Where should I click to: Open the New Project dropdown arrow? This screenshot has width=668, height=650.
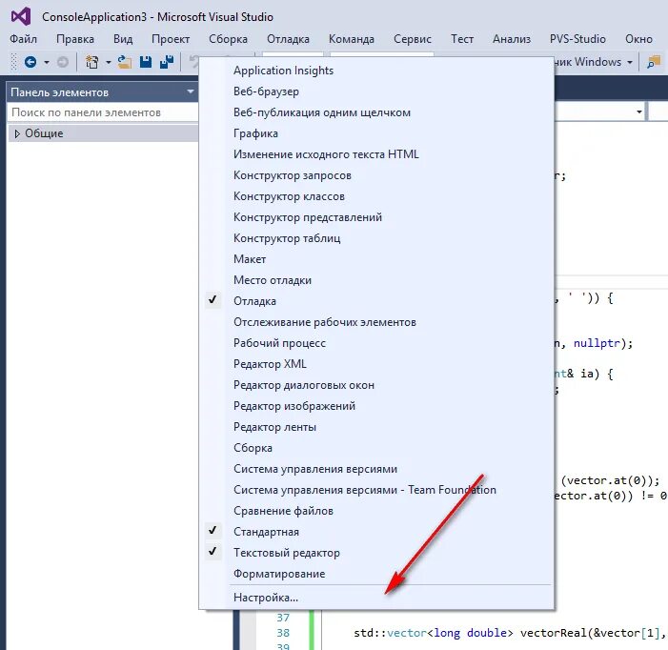point(109,63)
